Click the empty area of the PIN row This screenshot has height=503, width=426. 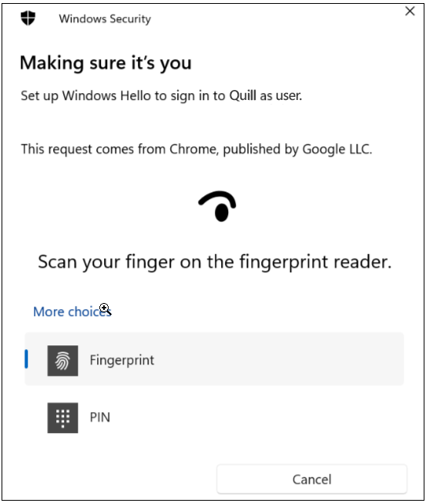[x=257, y=418]
